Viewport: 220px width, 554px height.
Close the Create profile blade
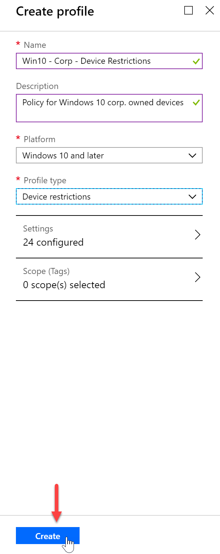pos(210,11)
